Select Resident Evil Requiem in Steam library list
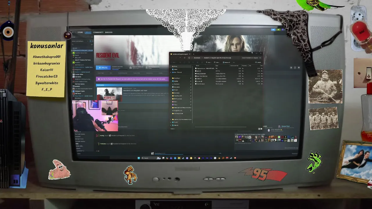Image resolution: width=372 pixels, height=209 pixels. [83, 51]
